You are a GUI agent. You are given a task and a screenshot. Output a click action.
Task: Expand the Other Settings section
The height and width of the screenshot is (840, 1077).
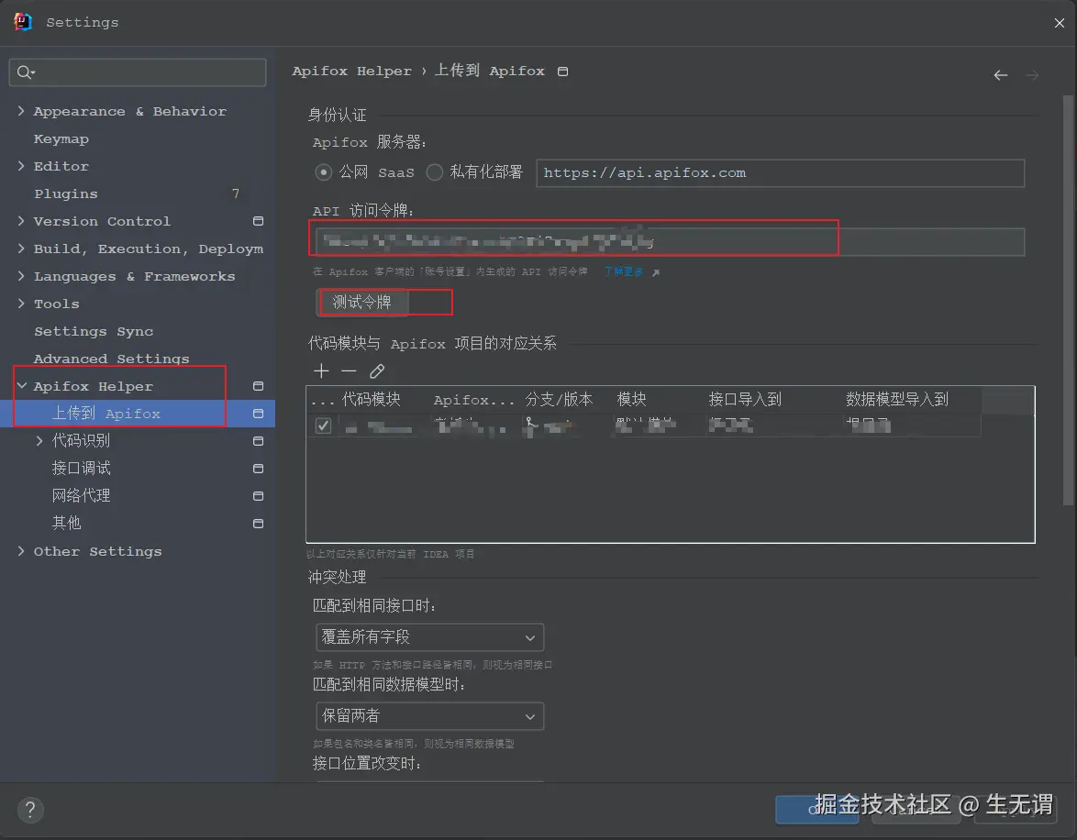click(x=20, y=551)
